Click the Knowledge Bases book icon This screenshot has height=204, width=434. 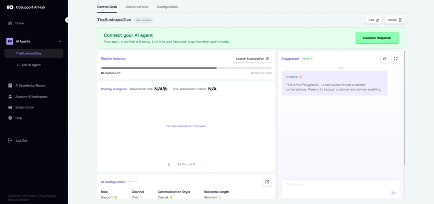coord(10,86)
